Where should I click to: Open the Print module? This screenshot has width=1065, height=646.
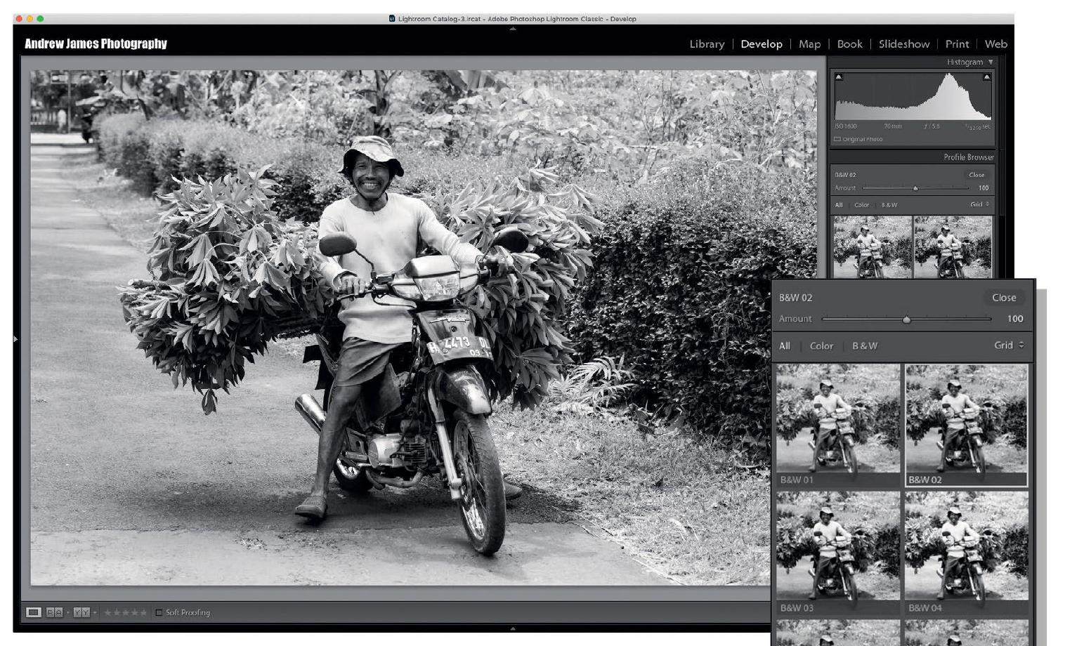pos(957,44)
